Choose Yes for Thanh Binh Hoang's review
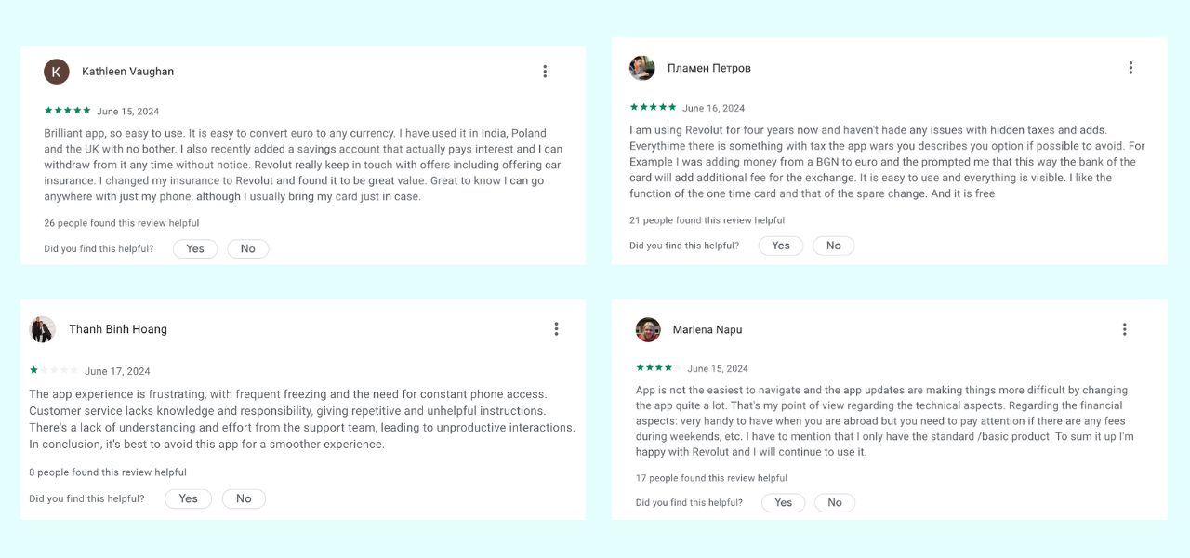The height and width of the screenshot is (558, 1190). [x=189, y=498]
